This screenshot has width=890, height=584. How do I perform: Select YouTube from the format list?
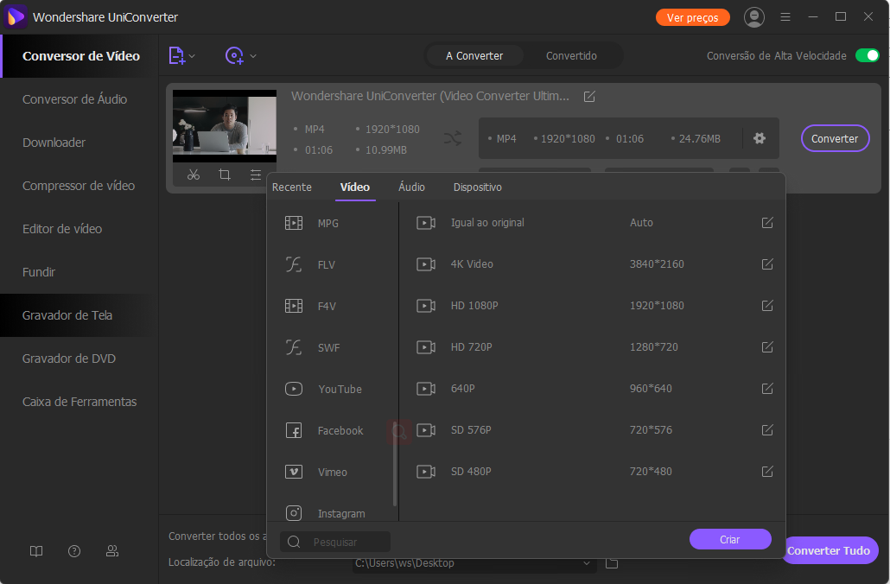pos(340,390)
